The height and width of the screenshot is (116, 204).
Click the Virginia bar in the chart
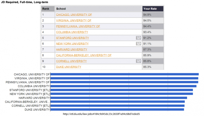tap(124, 78)
